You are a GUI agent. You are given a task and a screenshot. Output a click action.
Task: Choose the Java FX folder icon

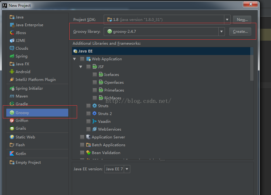point(12,64)
